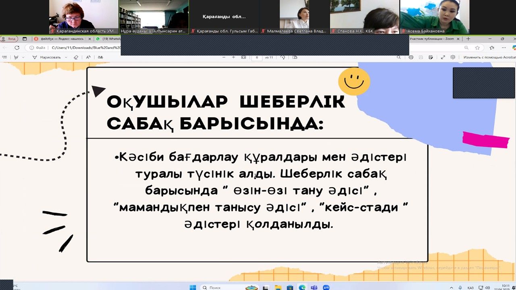Image resolution: width=516 pixels, height=290 pixels.
Task: Open the PDF table of contents sidebar
Action: tap(4, 57)
